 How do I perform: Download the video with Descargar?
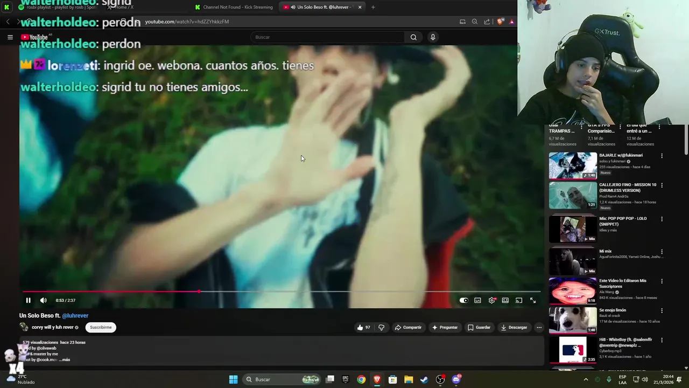[x=514, y=327]
